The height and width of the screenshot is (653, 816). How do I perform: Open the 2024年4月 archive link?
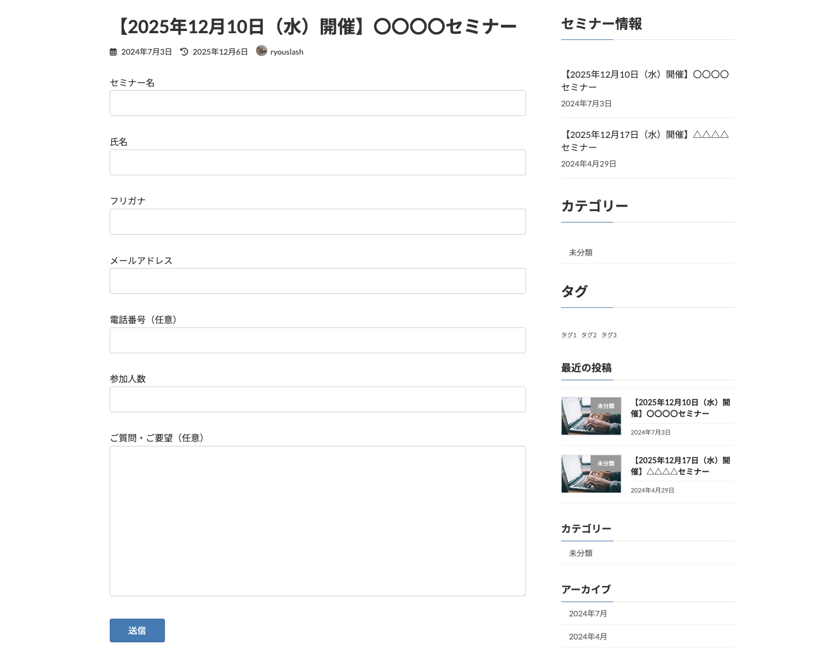(588, 637)
